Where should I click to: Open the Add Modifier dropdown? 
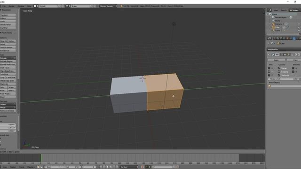tap(284, 49)
